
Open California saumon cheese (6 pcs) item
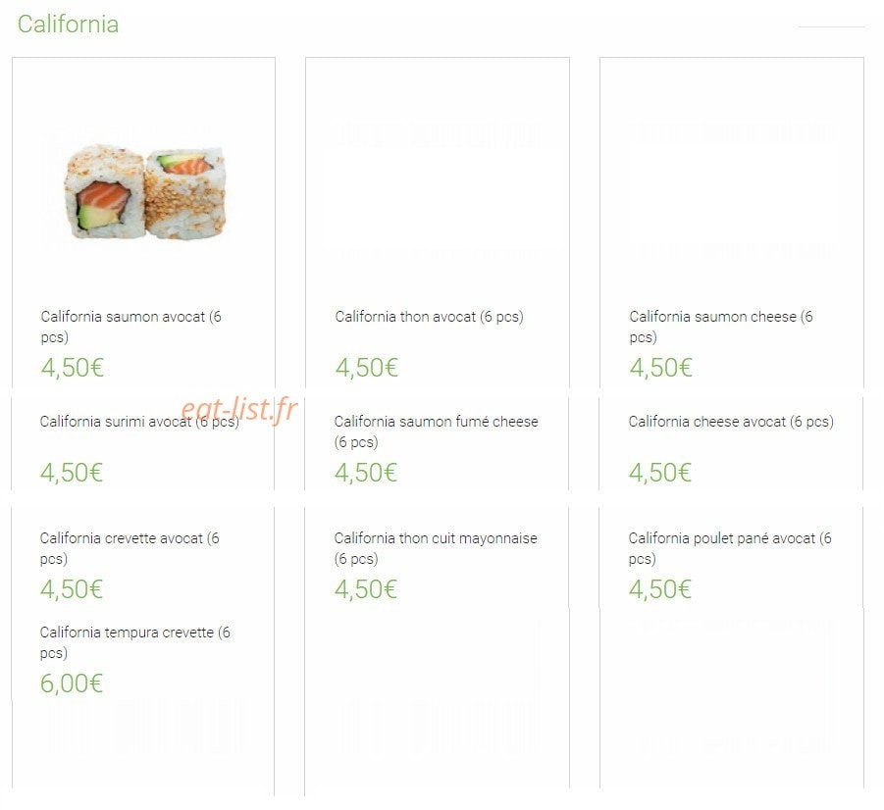click(x=721, y=327)
